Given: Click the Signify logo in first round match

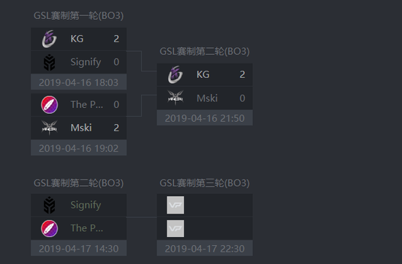Looking at the screenshot, I should tap(49, 62).
